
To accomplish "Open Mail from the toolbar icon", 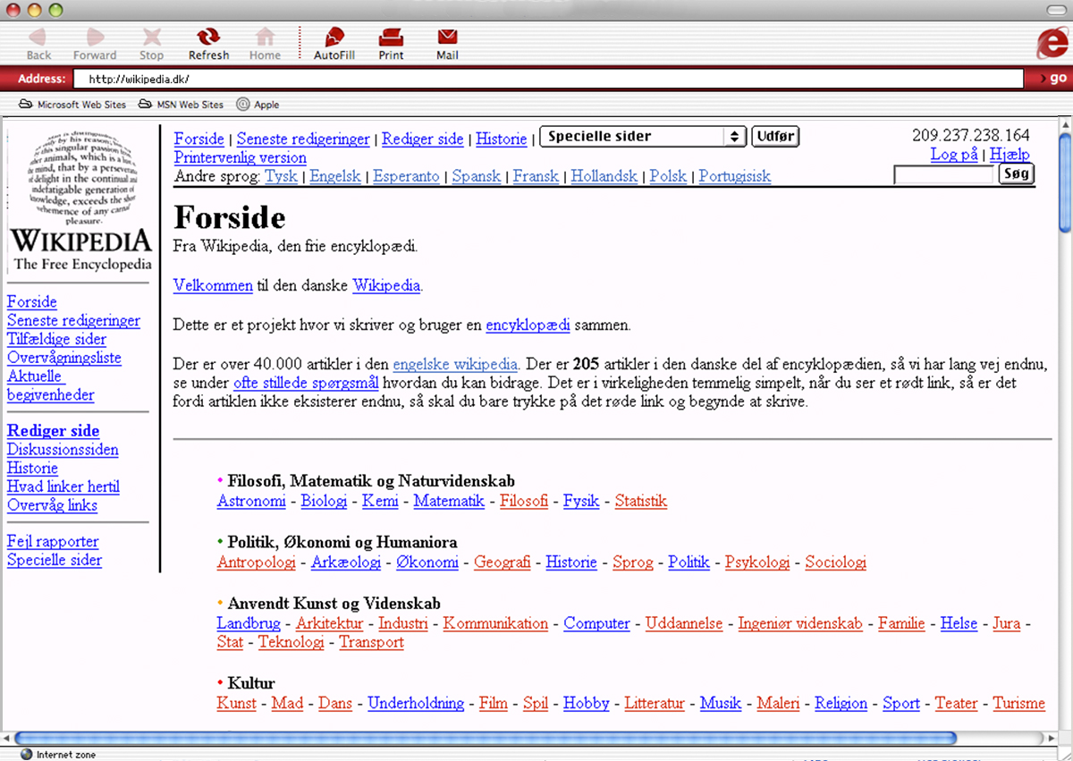I will coord(447,37).
